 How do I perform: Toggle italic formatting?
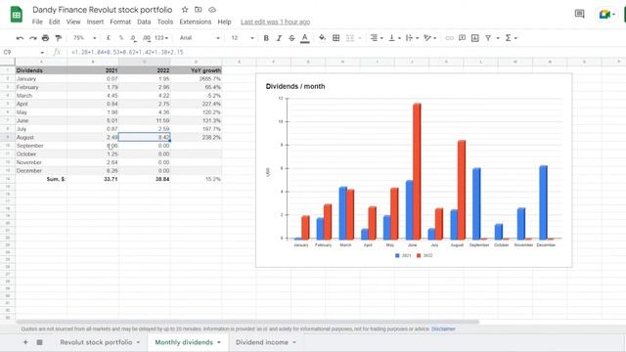coord(279,38)
